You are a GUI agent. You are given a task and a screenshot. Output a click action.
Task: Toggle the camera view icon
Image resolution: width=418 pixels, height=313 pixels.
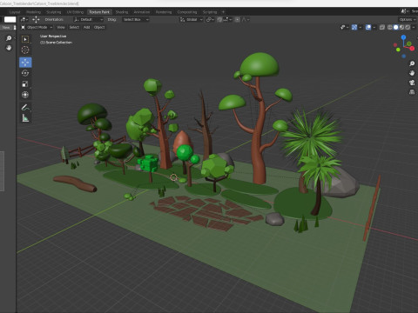pyautogui.click(x=412, y=83)
